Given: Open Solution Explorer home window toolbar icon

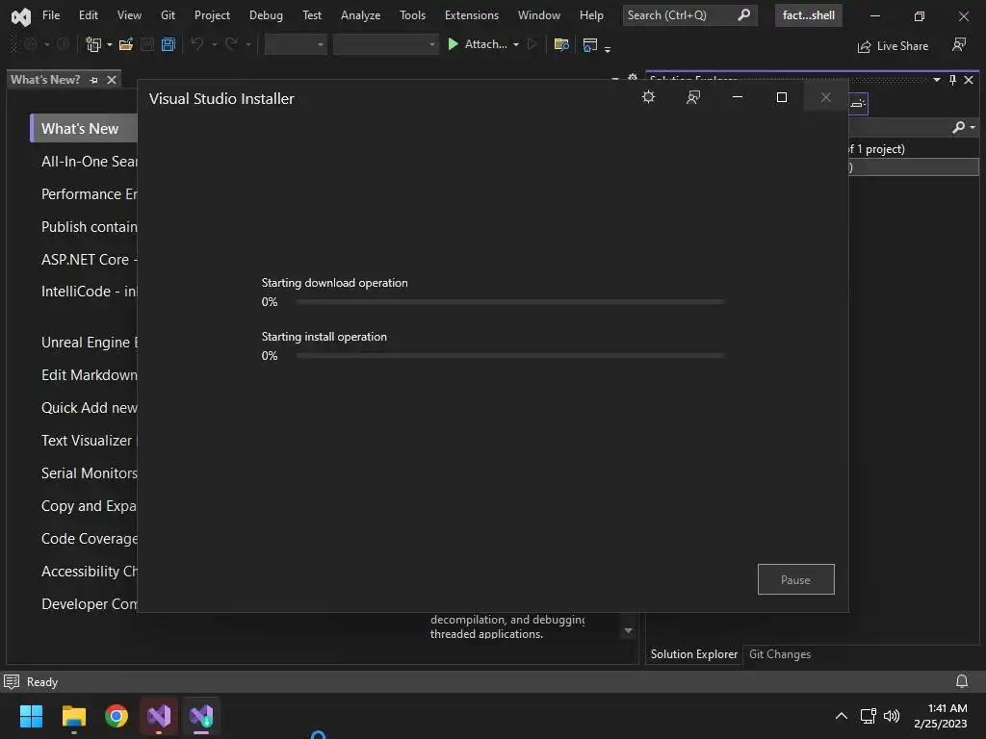Looking at the screenshot, I should coord(590,44).
